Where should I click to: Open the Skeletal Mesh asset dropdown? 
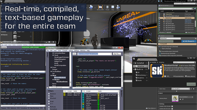coord(186,97)
